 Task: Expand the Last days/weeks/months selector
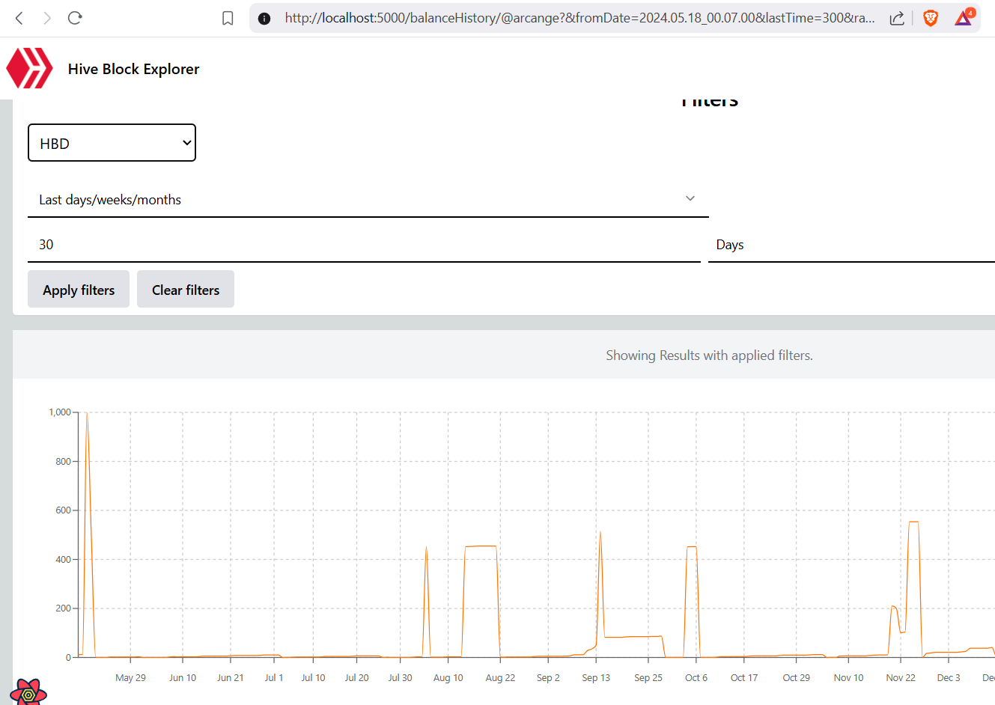tap(368, 200)
